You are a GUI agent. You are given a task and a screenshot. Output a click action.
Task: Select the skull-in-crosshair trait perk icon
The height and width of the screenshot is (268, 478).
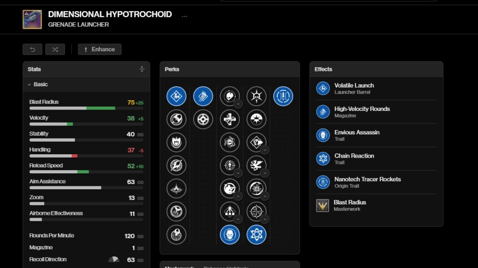coord(230,165)
